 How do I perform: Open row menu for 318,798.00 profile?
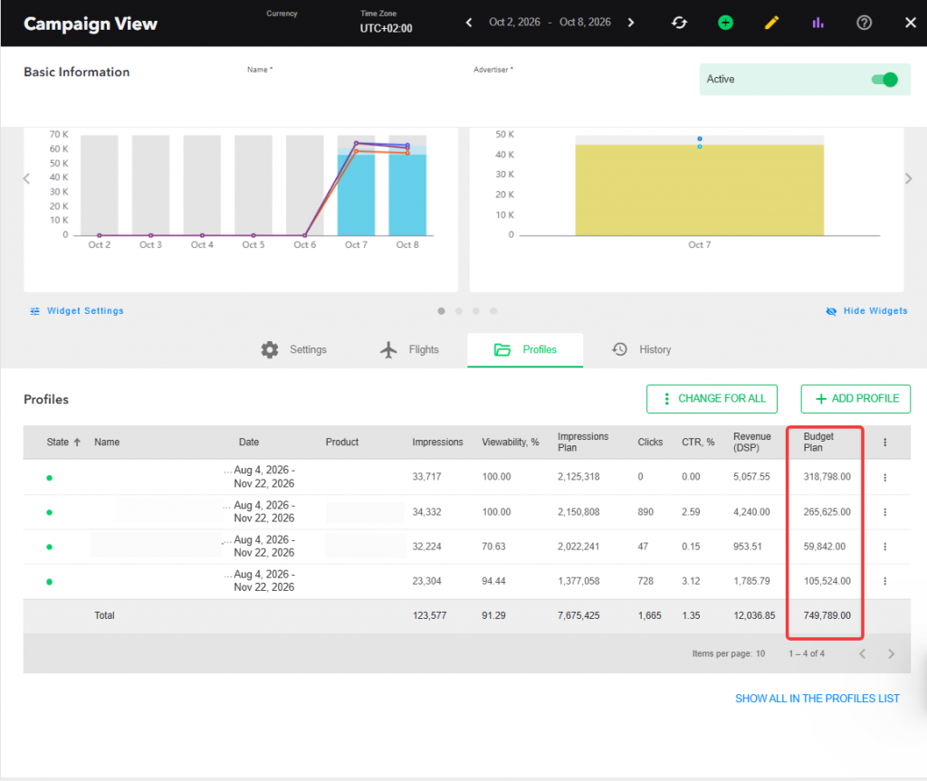[885, 477]
